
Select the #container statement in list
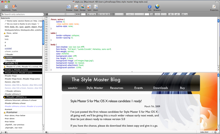pyautogui.click(x=12, y=112)
